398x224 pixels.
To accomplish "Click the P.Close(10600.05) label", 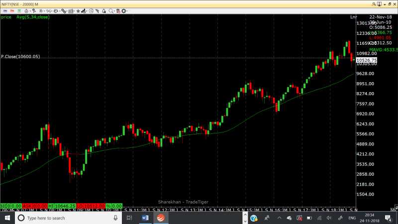I will (x=20, y=57).
